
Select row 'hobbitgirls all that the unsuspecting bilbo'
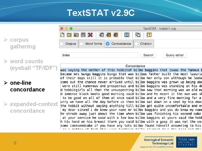(x=131, y=90)
